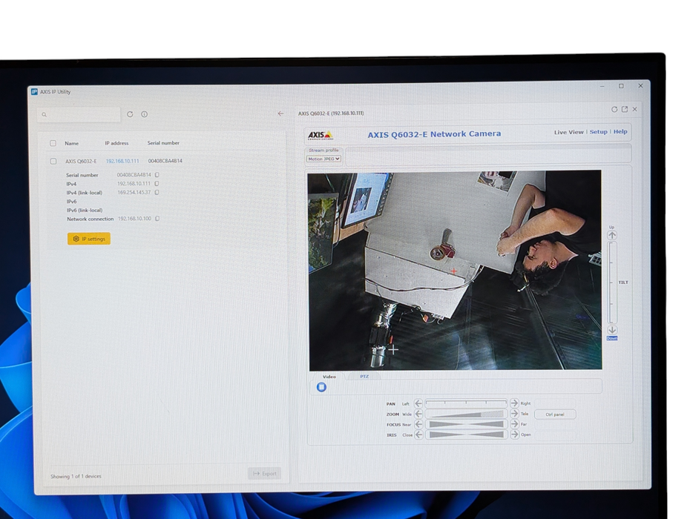Copy the network connection address 192.168.10.100
Image resolution: width=690 pixels, height=519 pixels.
157,219
